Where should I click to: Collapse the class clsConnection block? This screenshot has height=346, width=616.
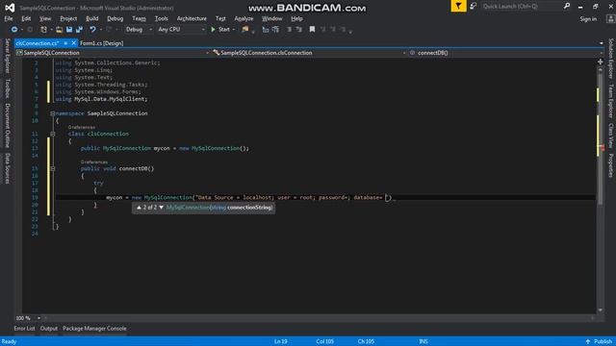(52, 134)
